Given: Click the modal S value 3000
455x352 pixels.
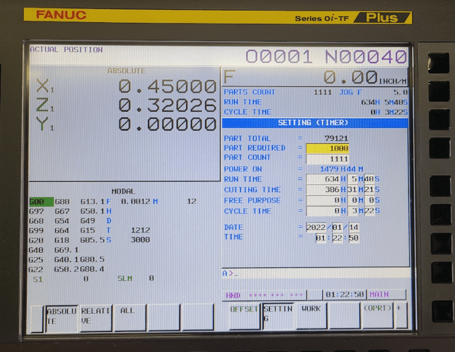Looking at the screenshot, I should point(141,240).
